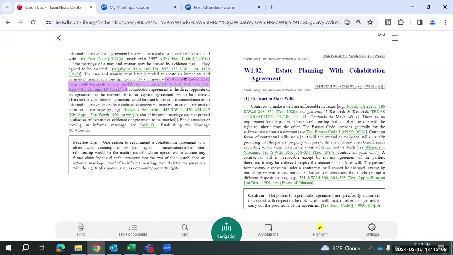Close the My Meetings - Zoom tab
Image resolution: width=453 pixels, height=255 pixels.
[x=175, y=7]
